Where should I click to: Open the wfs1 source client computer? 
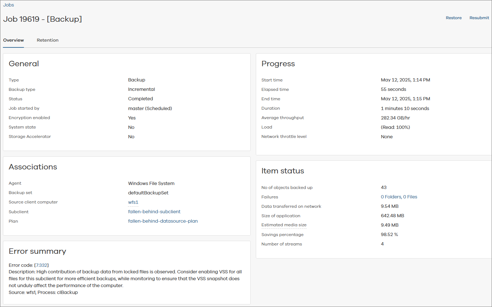coord(133,202)
